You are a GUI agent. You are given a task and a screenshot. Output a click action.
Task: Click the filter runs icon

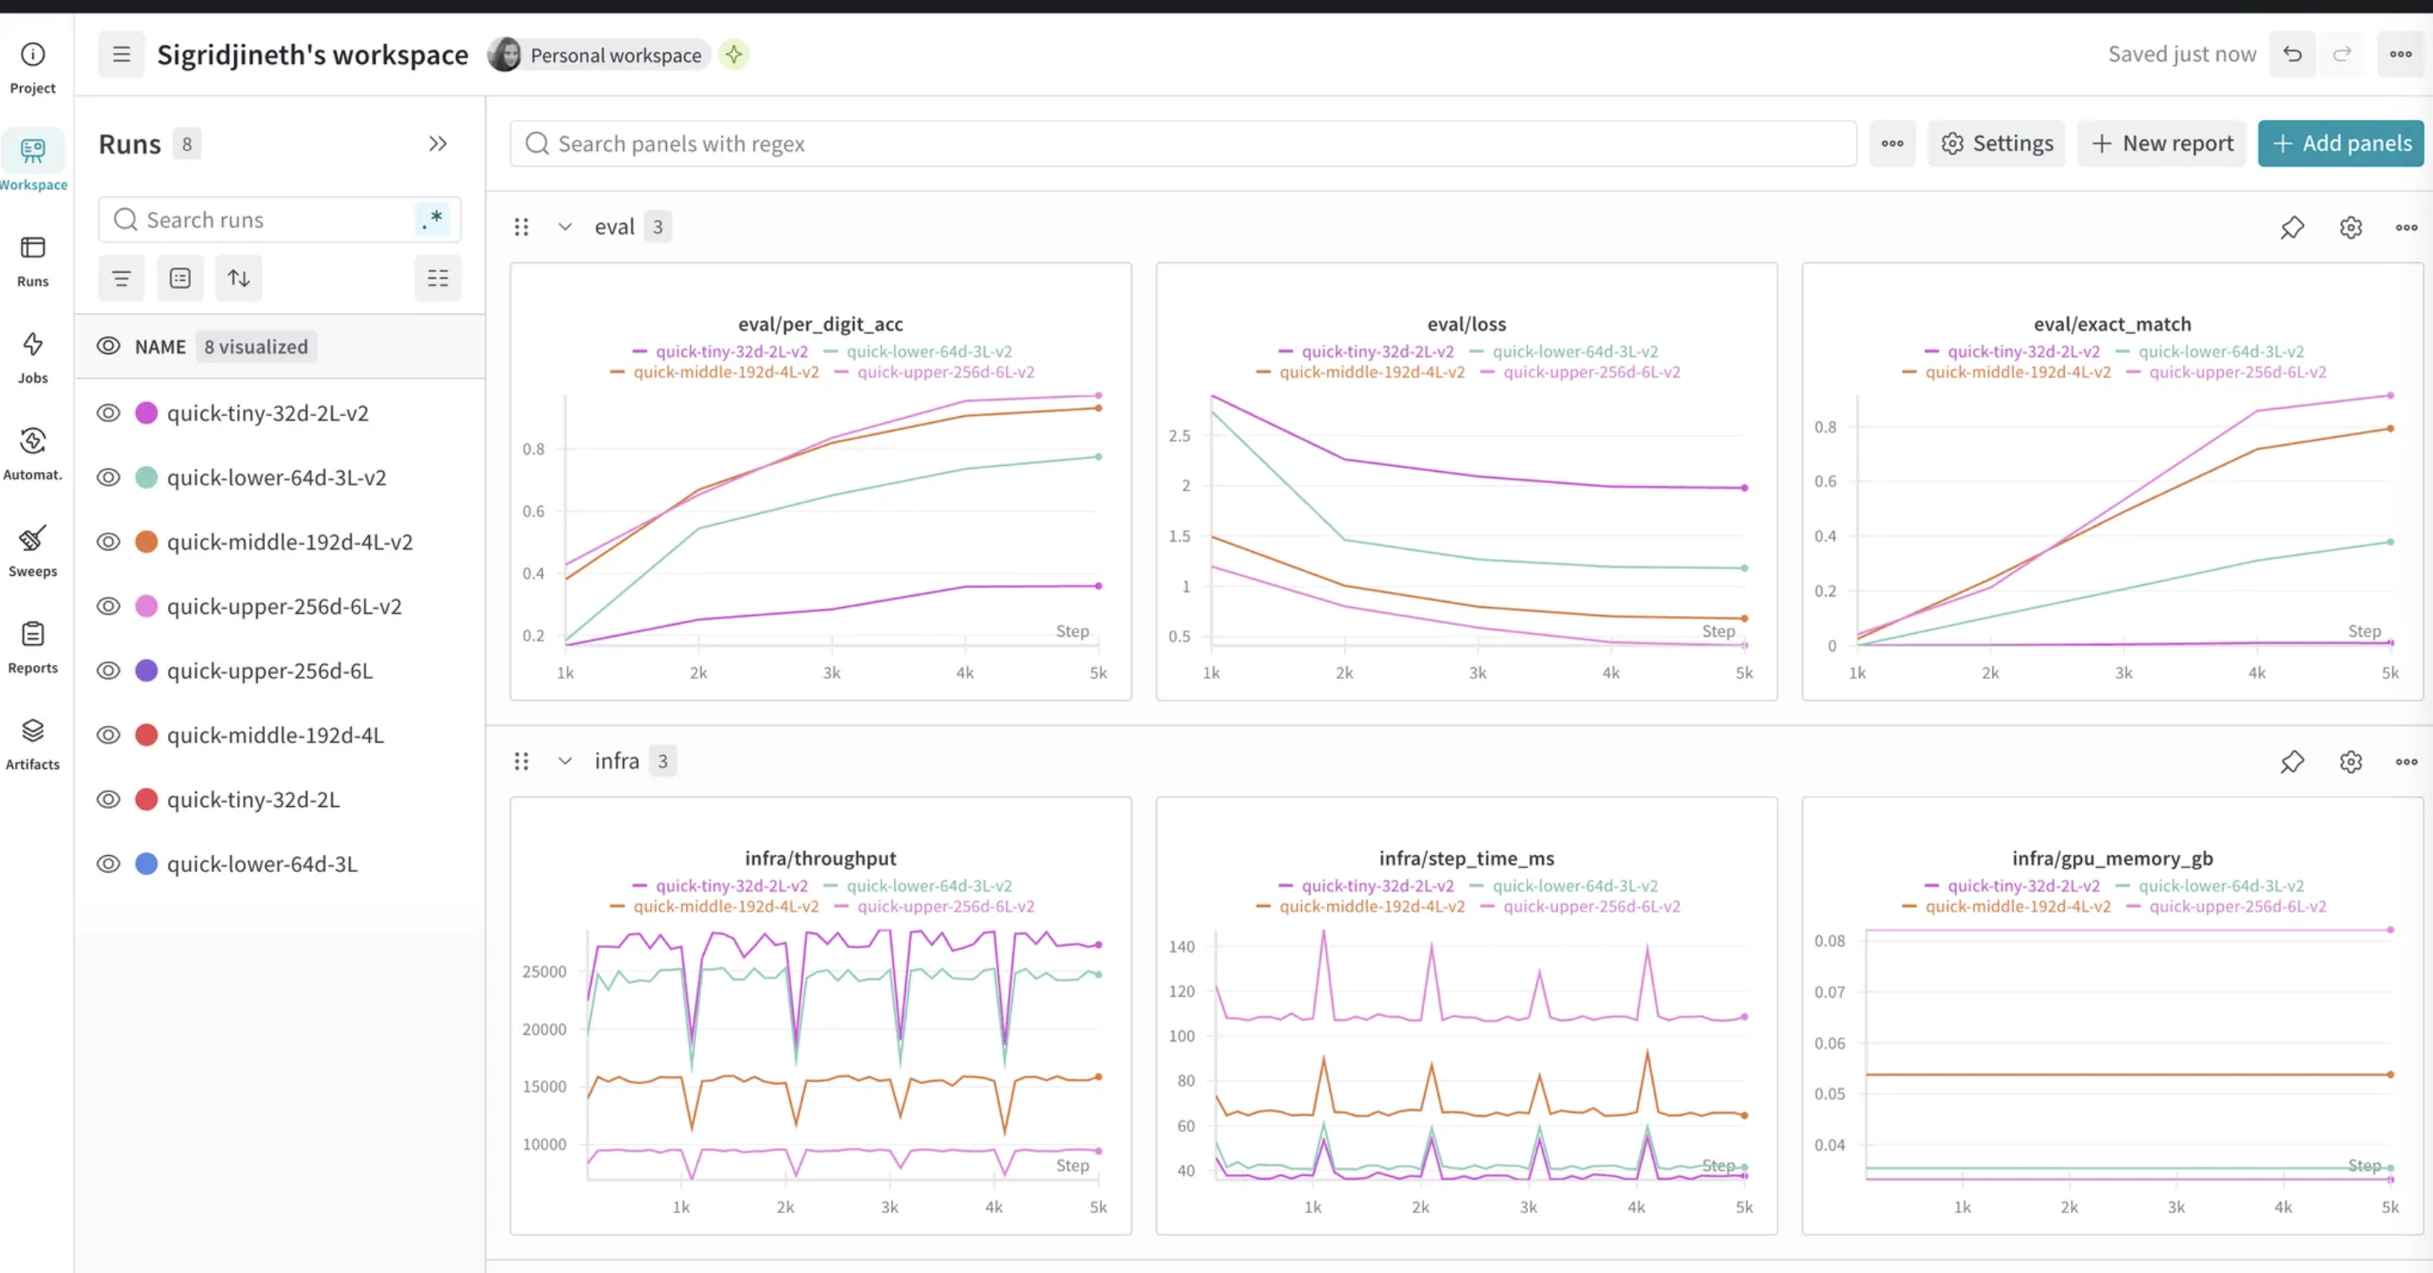(x=121, y=278)
